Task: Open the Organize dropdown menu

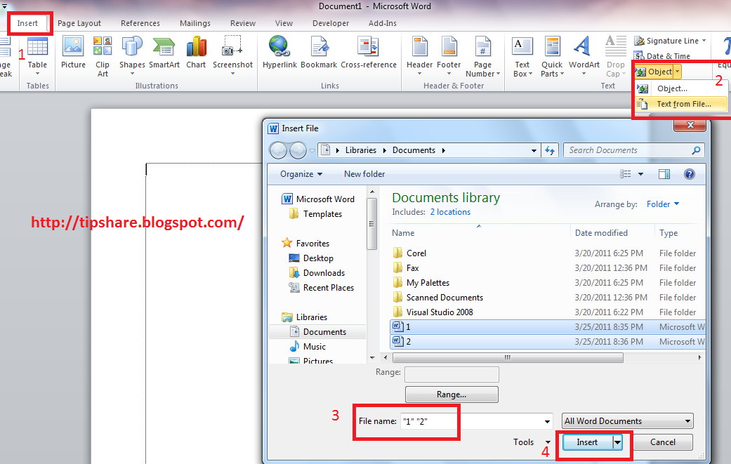Action: [301, 174]
